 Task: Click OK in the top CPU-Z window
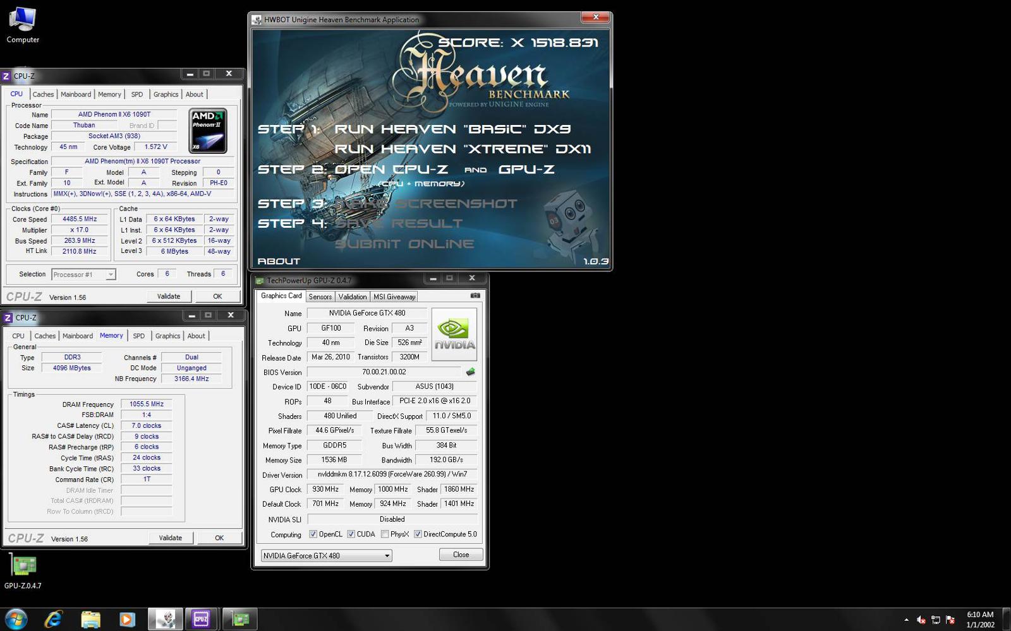coord(217,296)
